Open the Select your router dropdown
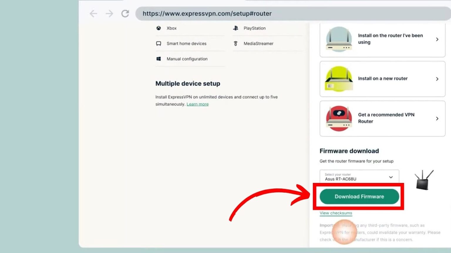This screenshot has width=451, height=253. point(359,177)
